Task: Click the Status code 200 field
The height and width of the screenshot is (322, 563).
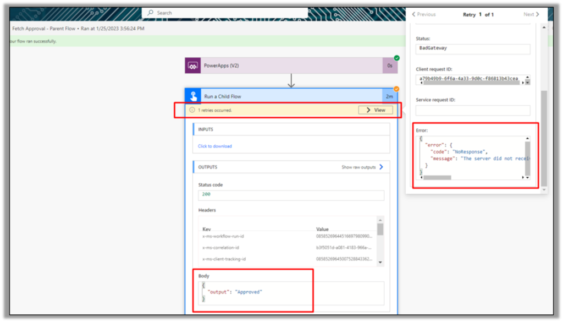Action: coord(291,194)
